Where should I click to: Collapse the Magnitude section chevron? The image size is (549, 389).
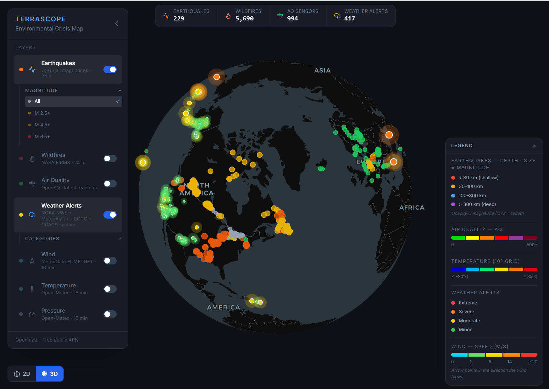point(120,90)
